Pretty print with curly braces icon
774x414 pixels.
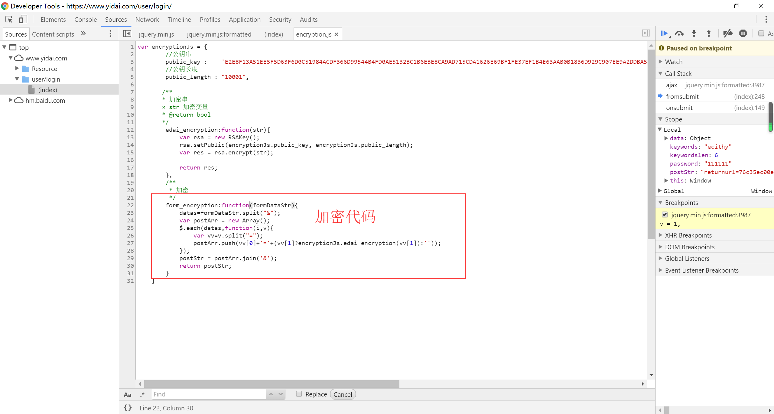point(128,408)
